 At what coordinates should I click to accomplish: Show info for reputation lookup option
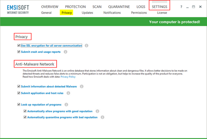(x=66, y=105)
